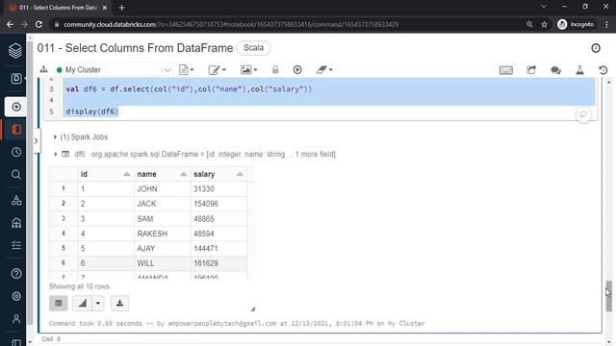
Task: Open the tab search chevron
Action: tap(544, 7)
